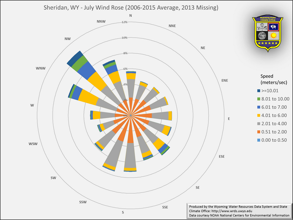Click the '0.51 to 2.00' legend label
This screenshot has width=293, height=220.
click(x=274, y=132)
